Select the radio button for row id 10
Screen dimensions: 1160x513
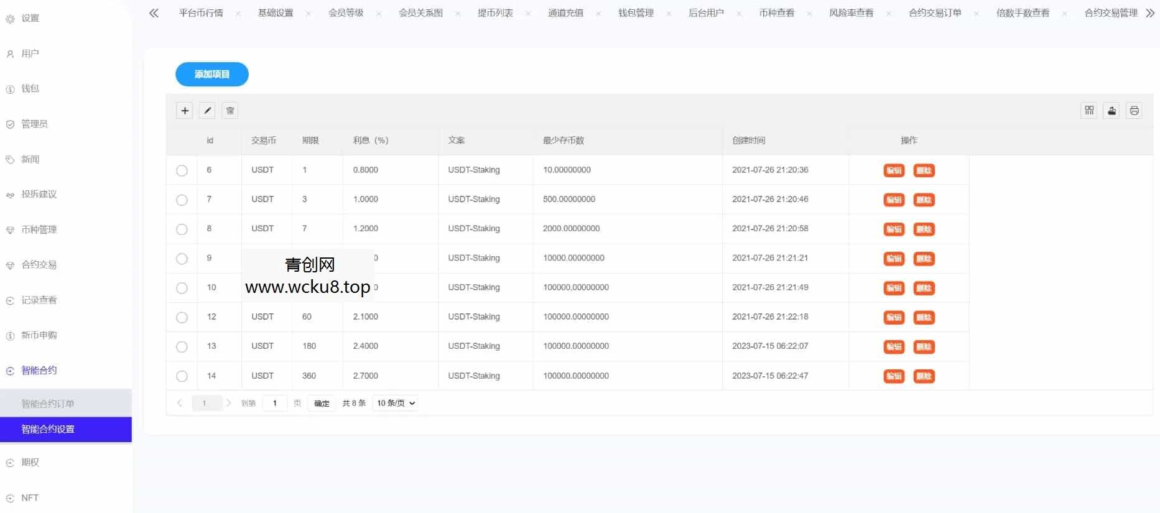182,288
